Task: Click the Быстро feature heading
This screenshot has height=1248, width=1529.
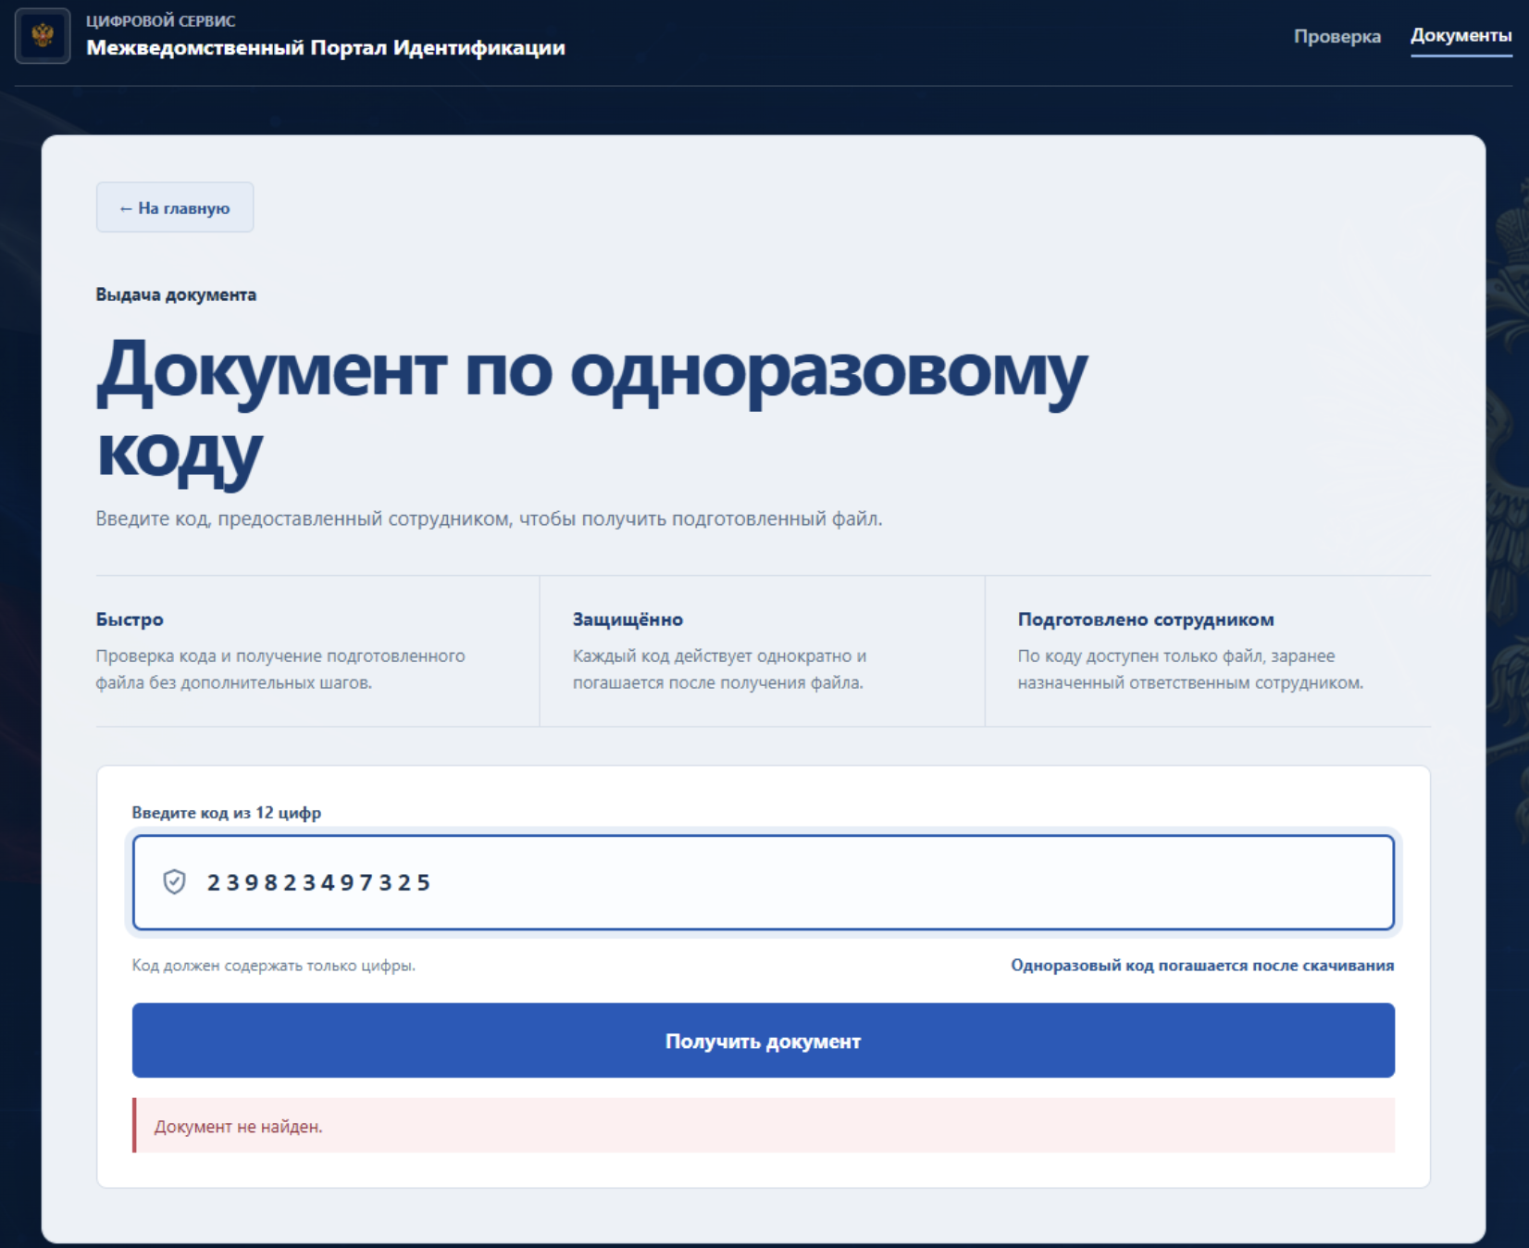Action: pyautogui.click(x=130, y=619)
